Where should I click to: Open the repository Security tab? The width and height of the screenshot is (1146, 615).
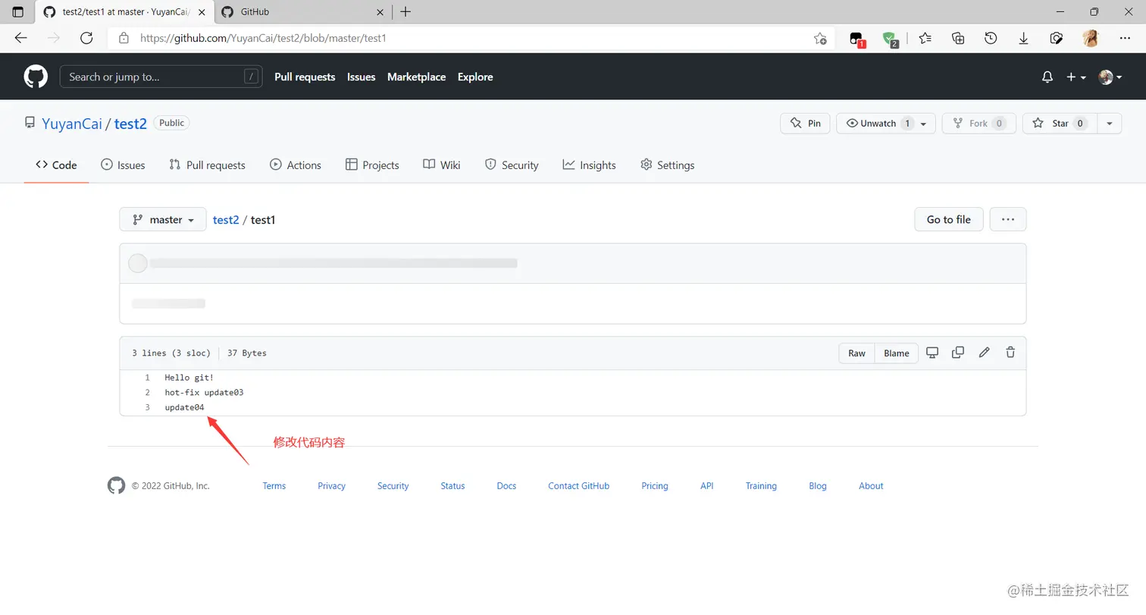click(x=512, y=165)
